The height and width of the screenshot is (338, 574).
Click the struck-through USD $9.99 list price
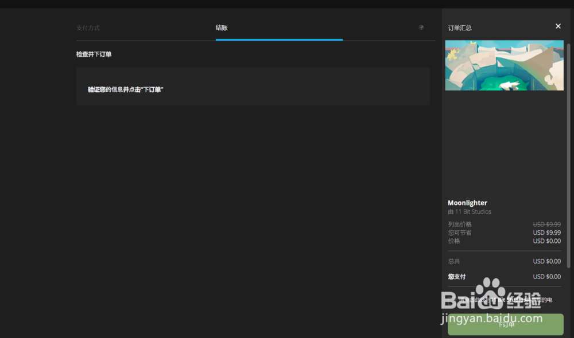[546, 225]
